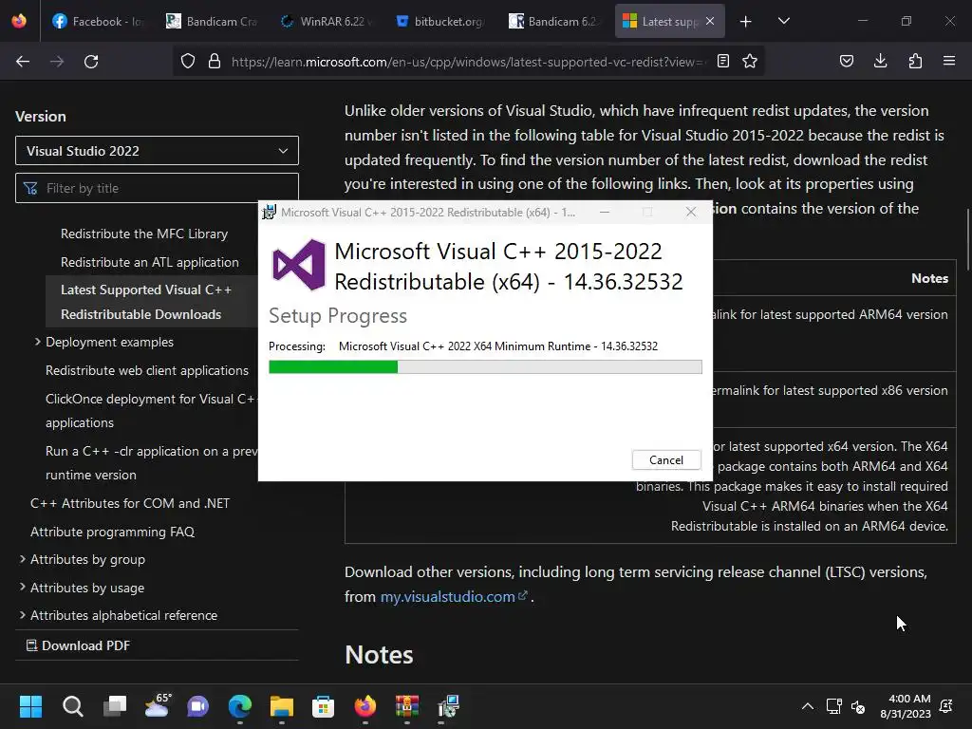Switch to the Facebook tab
Viewport: 972px width, 729px height.
[98, 21]
